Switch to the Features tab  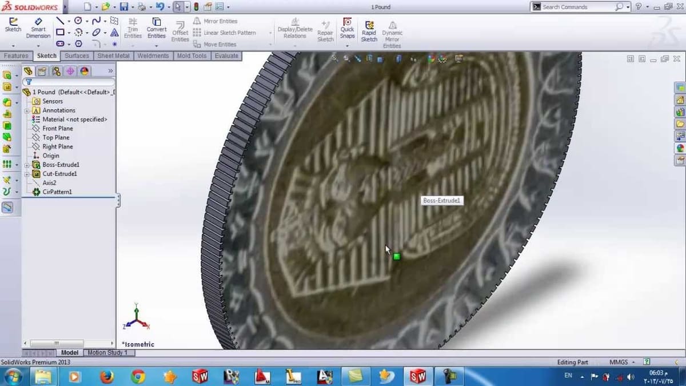point(16,56)
